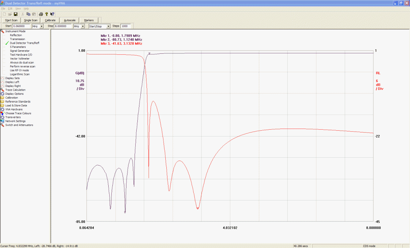Click the Switch and Attenuators icon
410x248 pixels.
pos(2,125)
